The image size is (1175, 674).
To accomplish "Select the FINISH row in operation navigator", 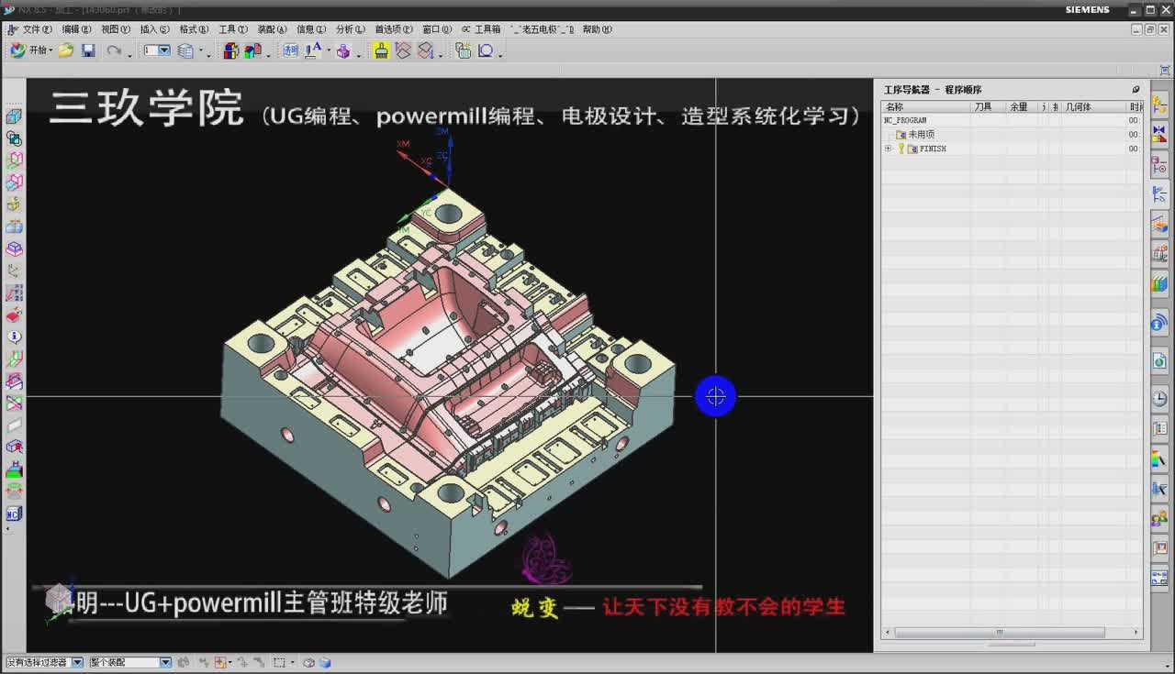I will [1013, 149].
